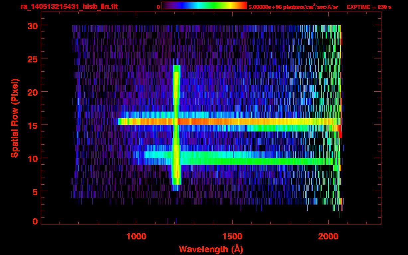Click the colorbar minimum label 0
The height and width of the screenshot is (255, 408).
(x=158, y=7)
